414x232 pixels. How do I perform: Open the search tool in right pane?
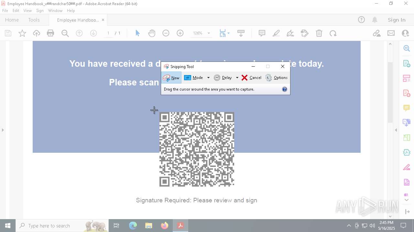point(407,48)
